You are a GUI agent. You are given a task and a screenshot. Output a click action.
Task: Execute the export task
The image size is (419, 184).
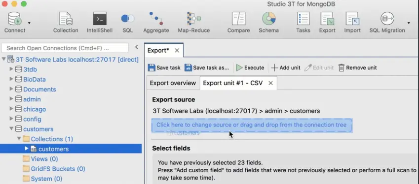pyautogui.click(x=250, y=67)
